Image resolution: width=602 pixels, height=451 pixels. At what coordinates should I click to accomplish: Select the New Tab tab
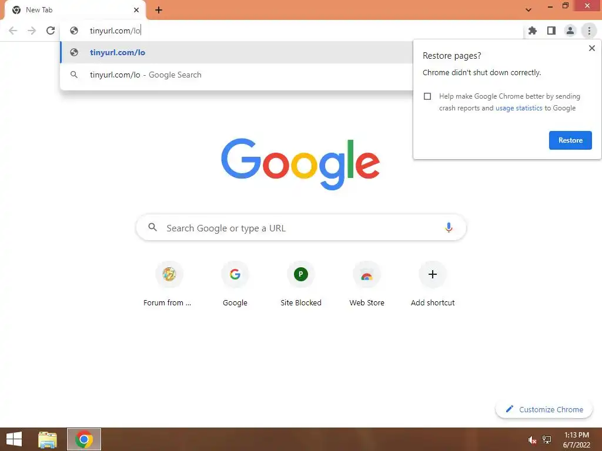pos(75,10)
